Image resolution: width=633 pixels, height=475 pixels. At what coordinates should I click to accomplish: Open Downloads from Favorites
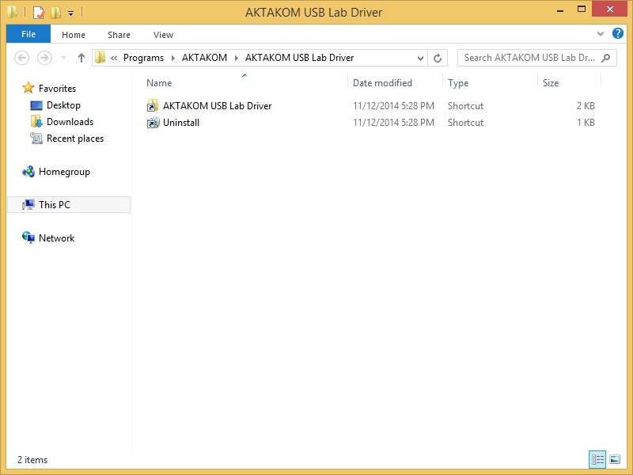(70, 122)
